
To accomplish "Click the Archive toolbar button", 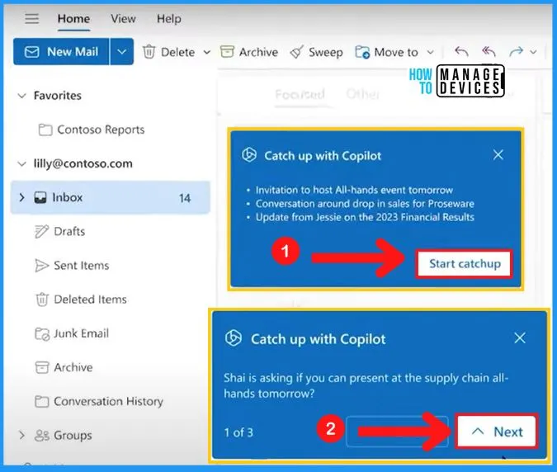I will (x=249, y=52).
